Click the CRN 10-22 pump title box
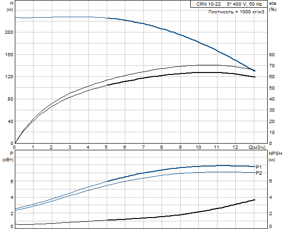 (x=229, y=4)
